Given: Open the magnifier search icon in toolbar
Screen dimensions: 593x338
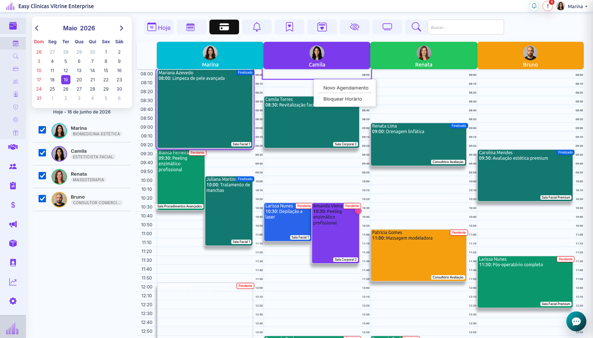Looking at the screenshot, I should pyautogui.click(x=416, y=27).
